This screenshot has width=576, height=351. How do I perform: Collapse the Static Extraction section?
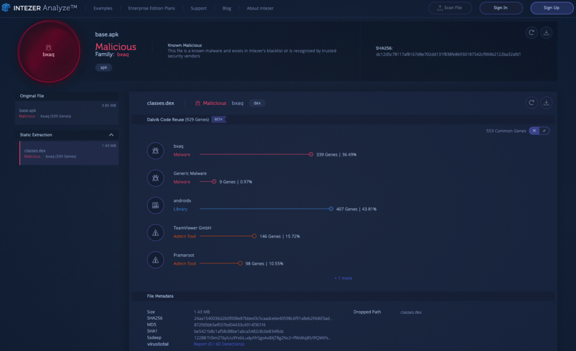click(x=111, y=135)
